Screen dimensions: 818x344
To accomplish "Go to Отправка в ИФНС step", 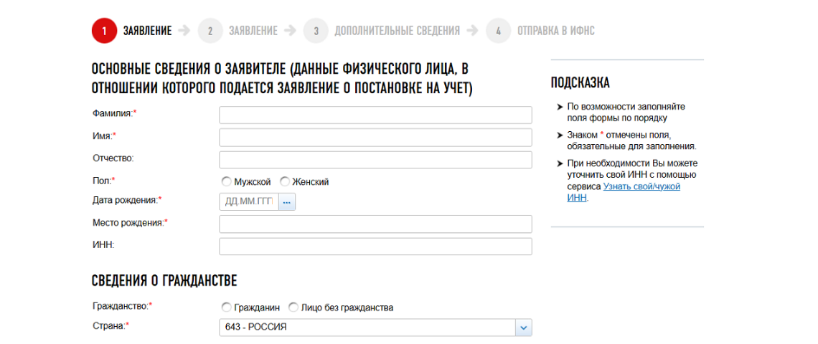I will [555, 31].
